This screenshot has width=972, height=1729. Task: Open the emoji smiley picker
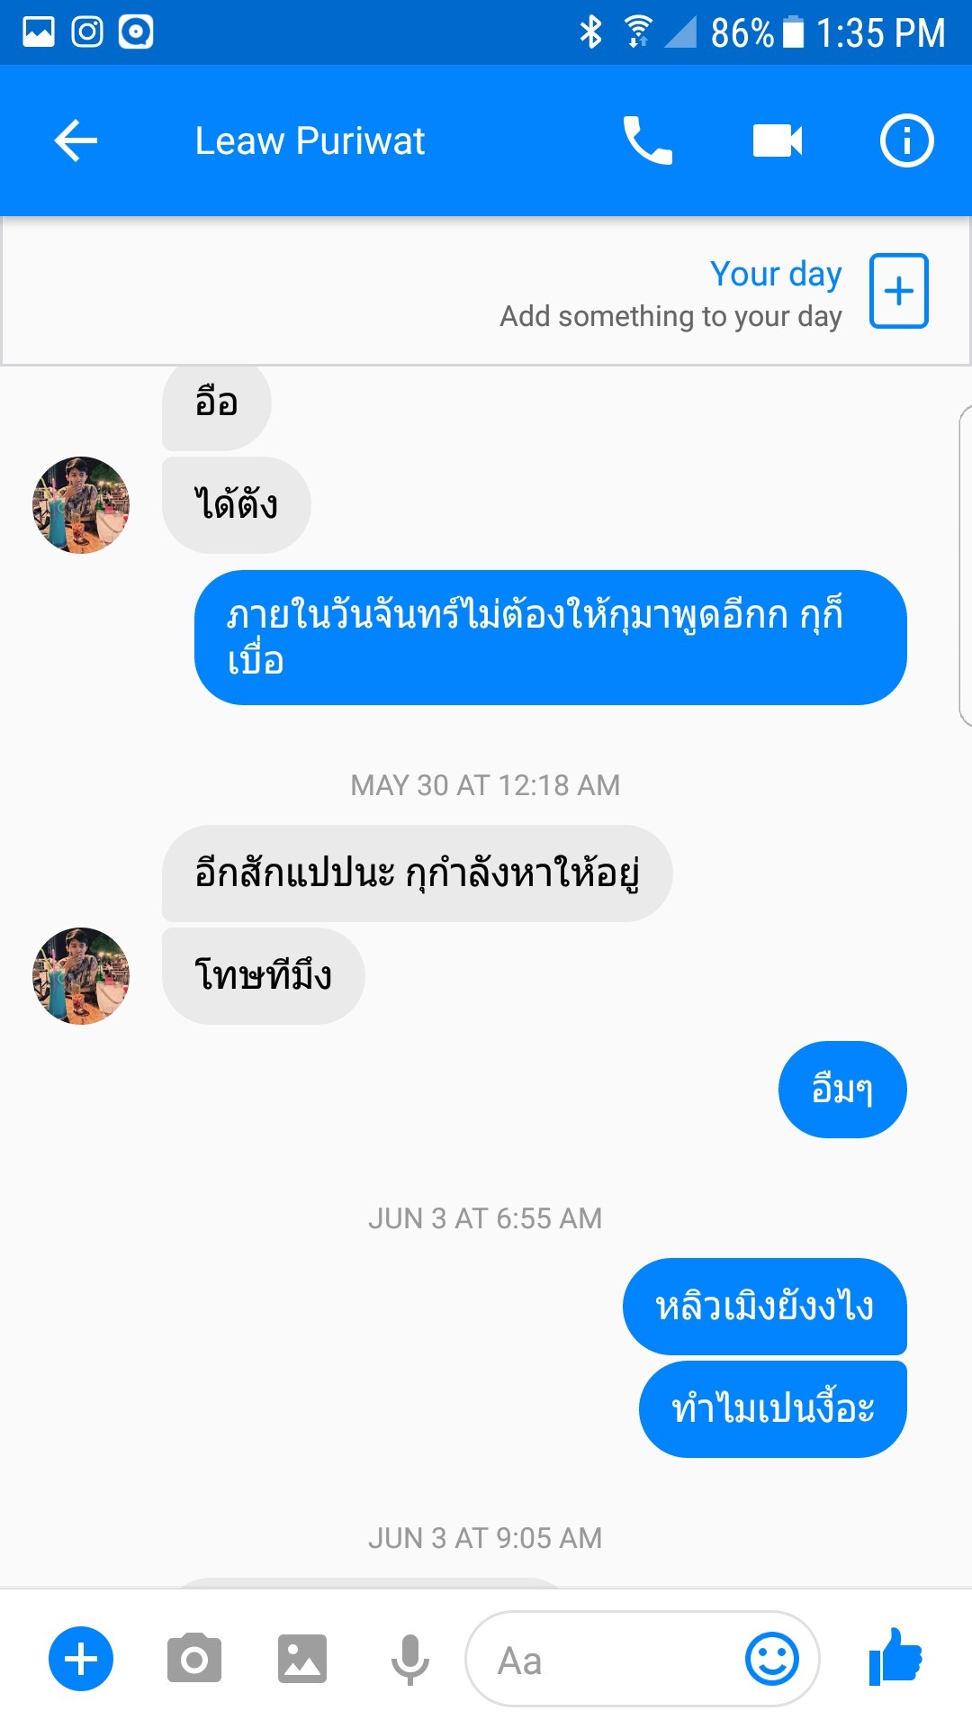[x=772, y=1659]
